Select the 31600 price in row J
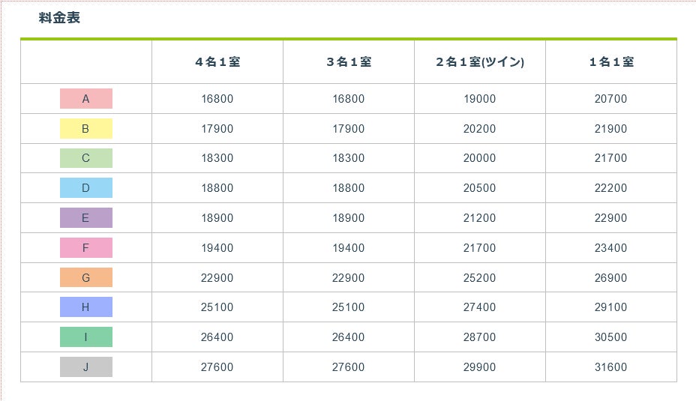Viewport: 696px width, 401px height. [610, 367]
